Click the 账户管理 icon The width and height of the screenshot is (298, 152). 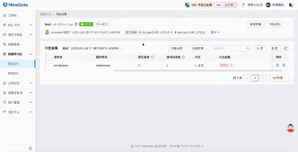(x=5, y=103)
